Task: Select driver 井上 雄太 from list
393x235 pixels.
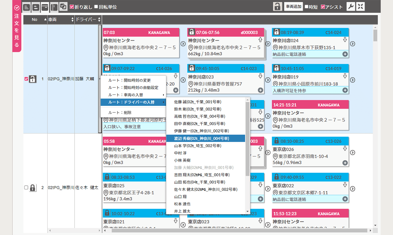Action: point(205,211)
